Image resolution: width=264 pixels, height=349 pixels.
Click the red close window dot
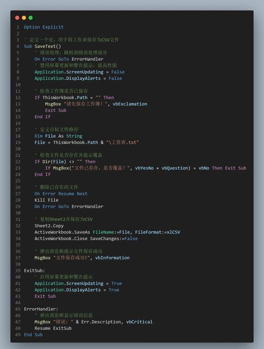(17, 18)
